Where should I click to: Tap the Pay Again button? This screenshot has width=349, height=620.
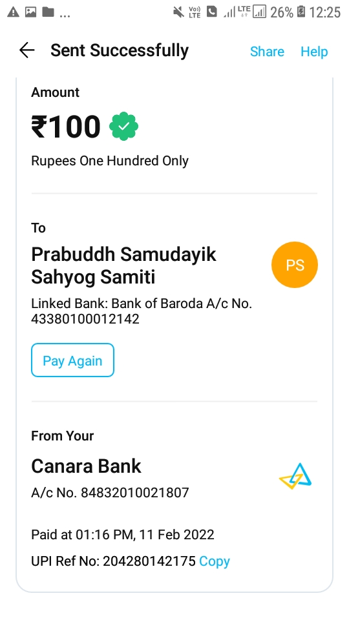[x=73, y=360]
